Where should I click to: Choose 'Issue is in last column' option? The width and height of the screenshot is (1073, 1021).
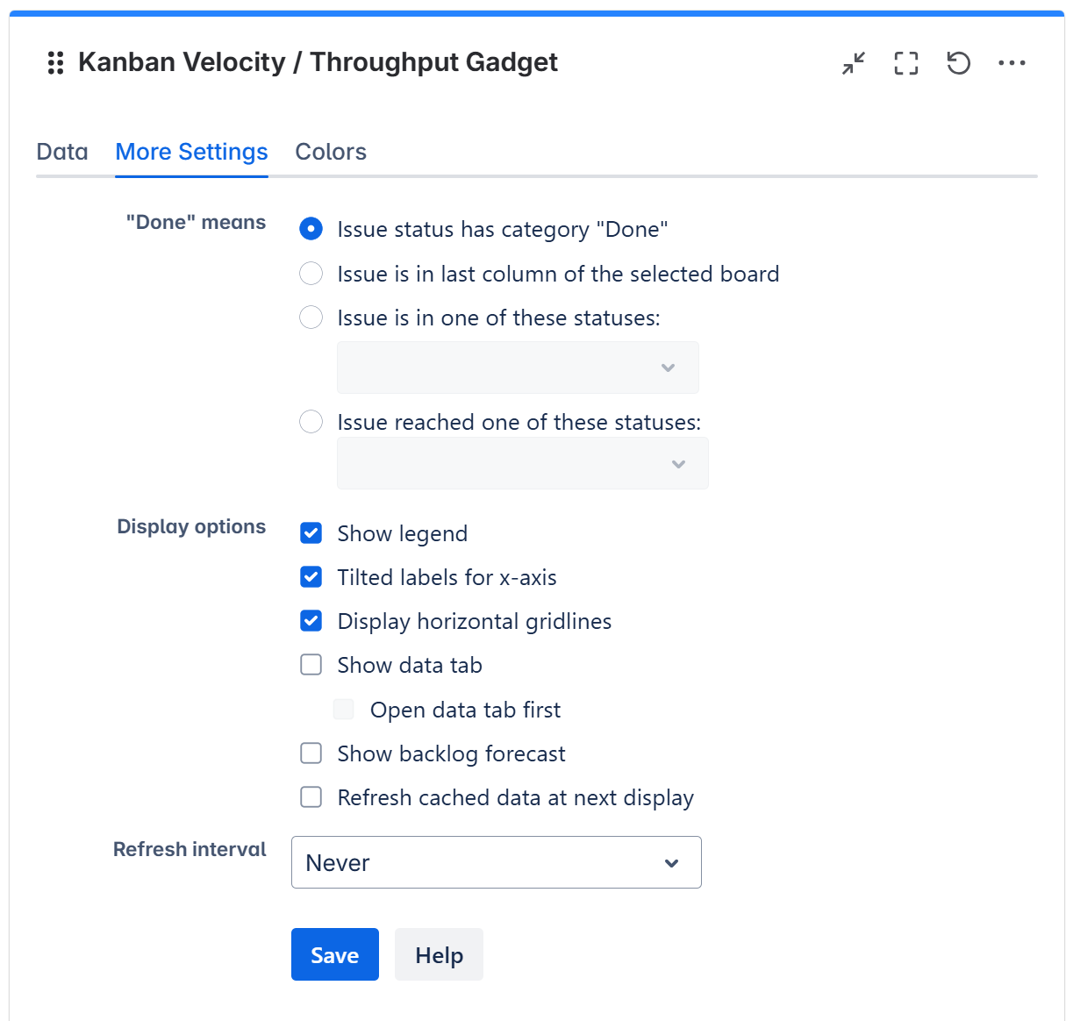311,274
